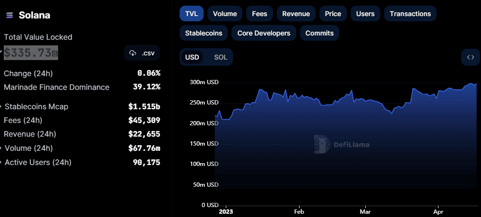Toggle the Stablecoins chart series

tap(204, 33)
